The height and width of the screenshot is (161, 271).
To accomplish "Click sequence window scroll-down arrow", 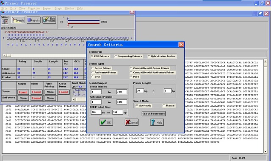I will tap(265, 152).
